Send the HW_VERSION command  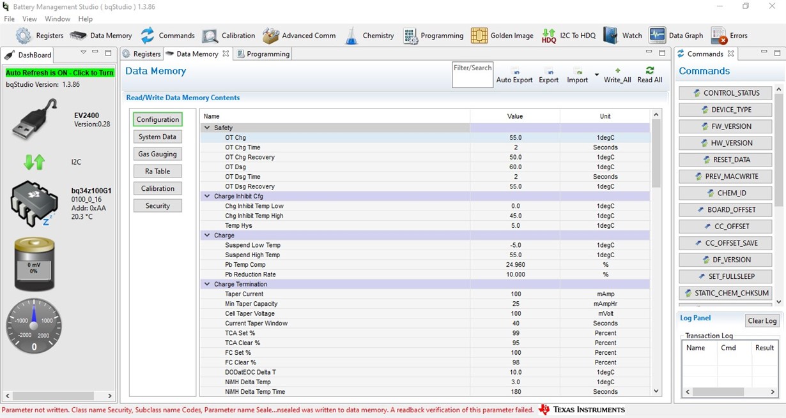(x=725, y=143)
